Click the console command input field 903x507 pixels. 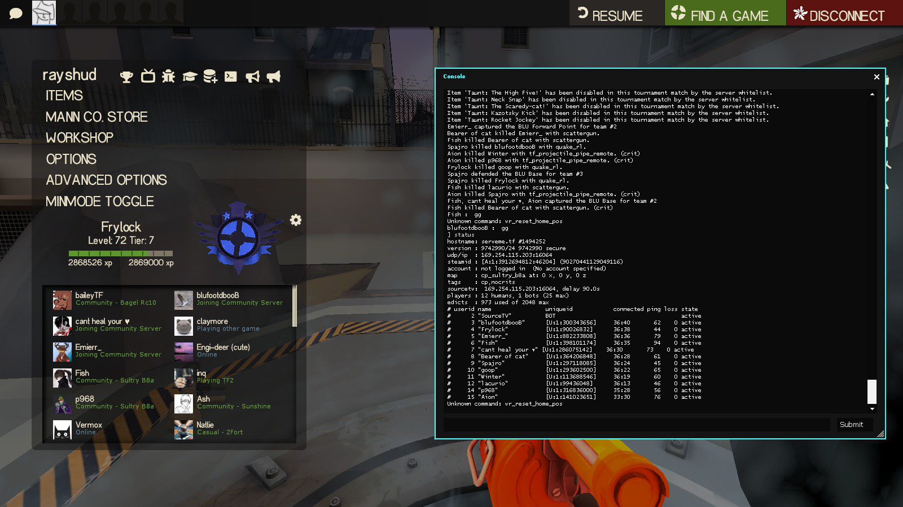(x=637, y=425)
